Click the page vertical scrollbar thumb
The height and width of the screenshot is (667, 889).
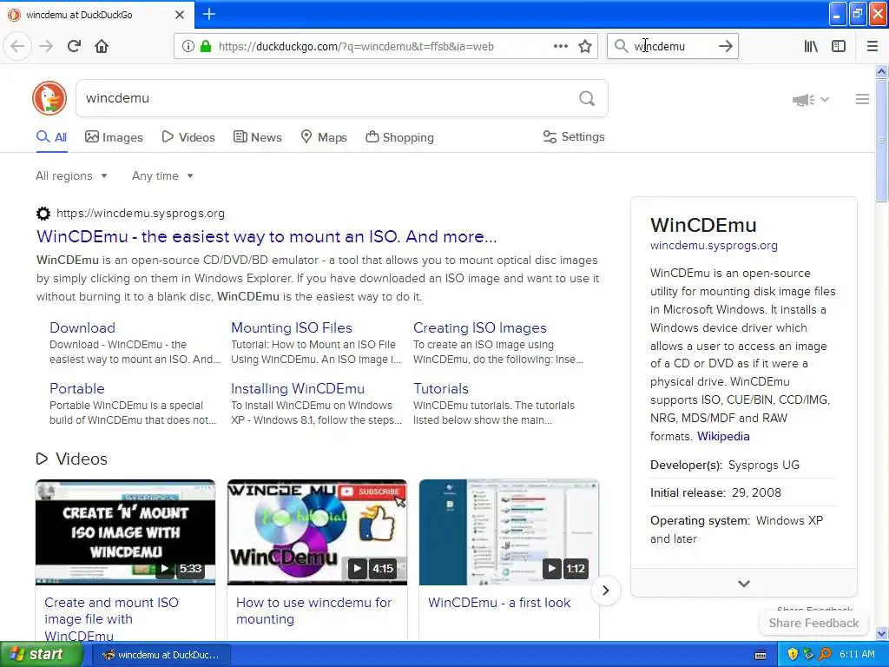coord(881,141)
